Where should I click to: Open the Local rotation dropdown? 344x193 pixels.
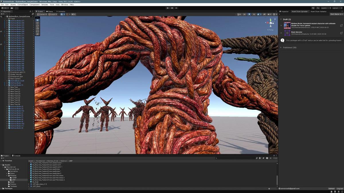pyautogui.click(x=52, y=14)
